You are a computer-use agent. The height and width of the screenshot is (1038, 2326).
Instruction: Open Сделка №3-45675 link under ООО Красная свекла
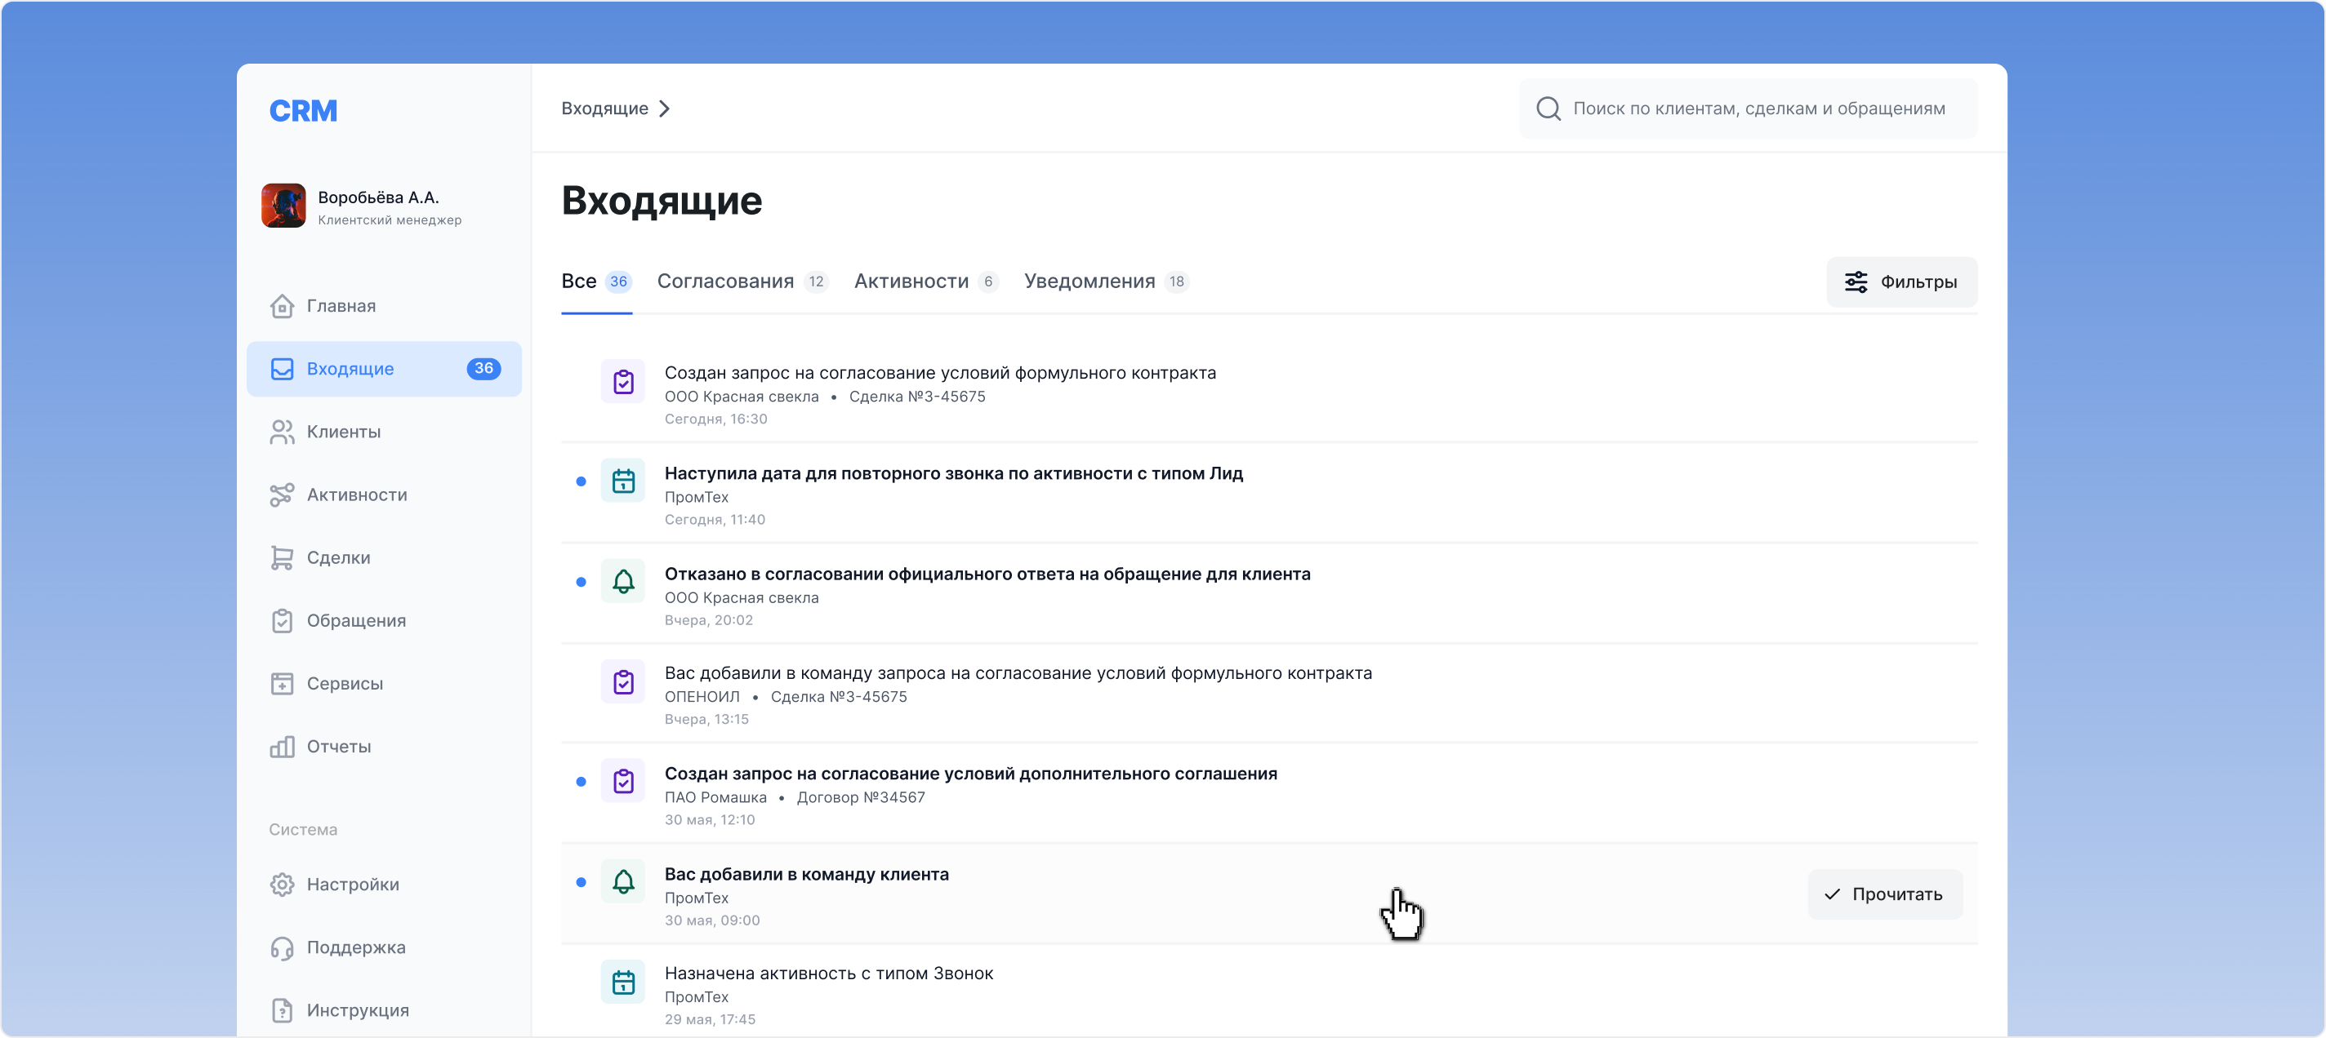(917, 397)
